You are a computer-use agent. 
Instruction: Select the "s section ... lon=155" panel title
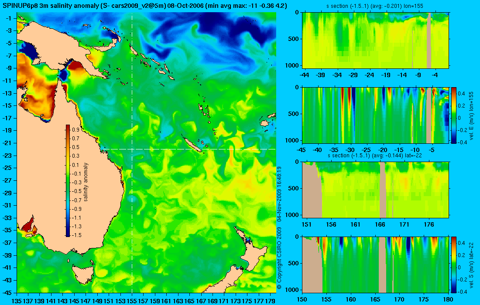(375, 6)
